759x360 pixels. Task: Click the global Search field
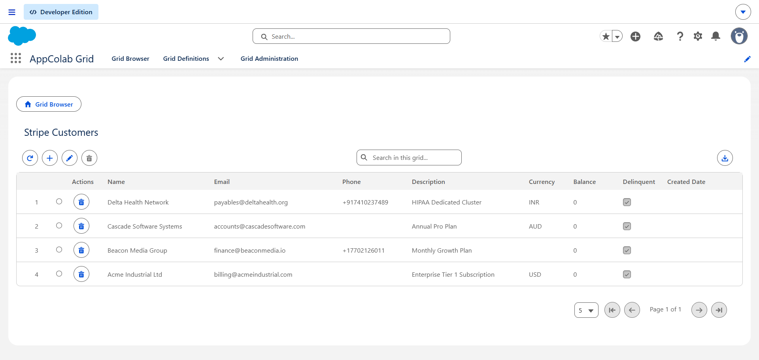pos(351,36)
